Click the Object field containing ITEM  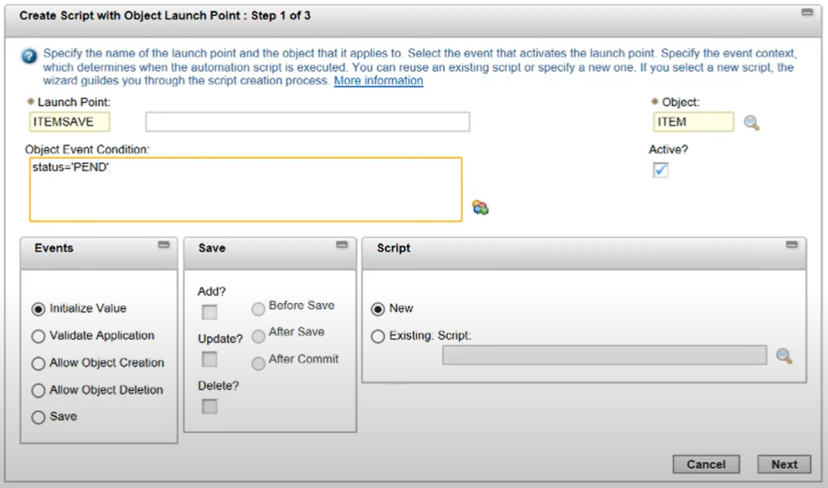pyautogui.click(x=693, y=122)
